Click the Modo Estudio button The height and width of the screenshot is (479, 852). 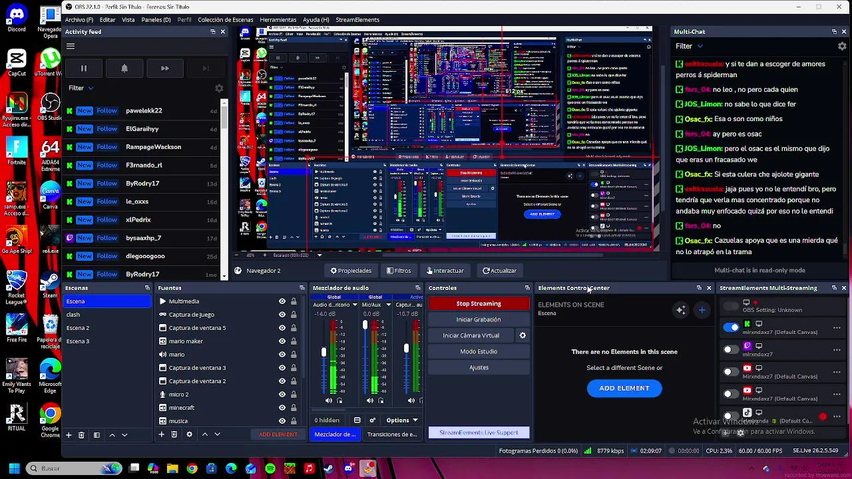coord(479,351)
